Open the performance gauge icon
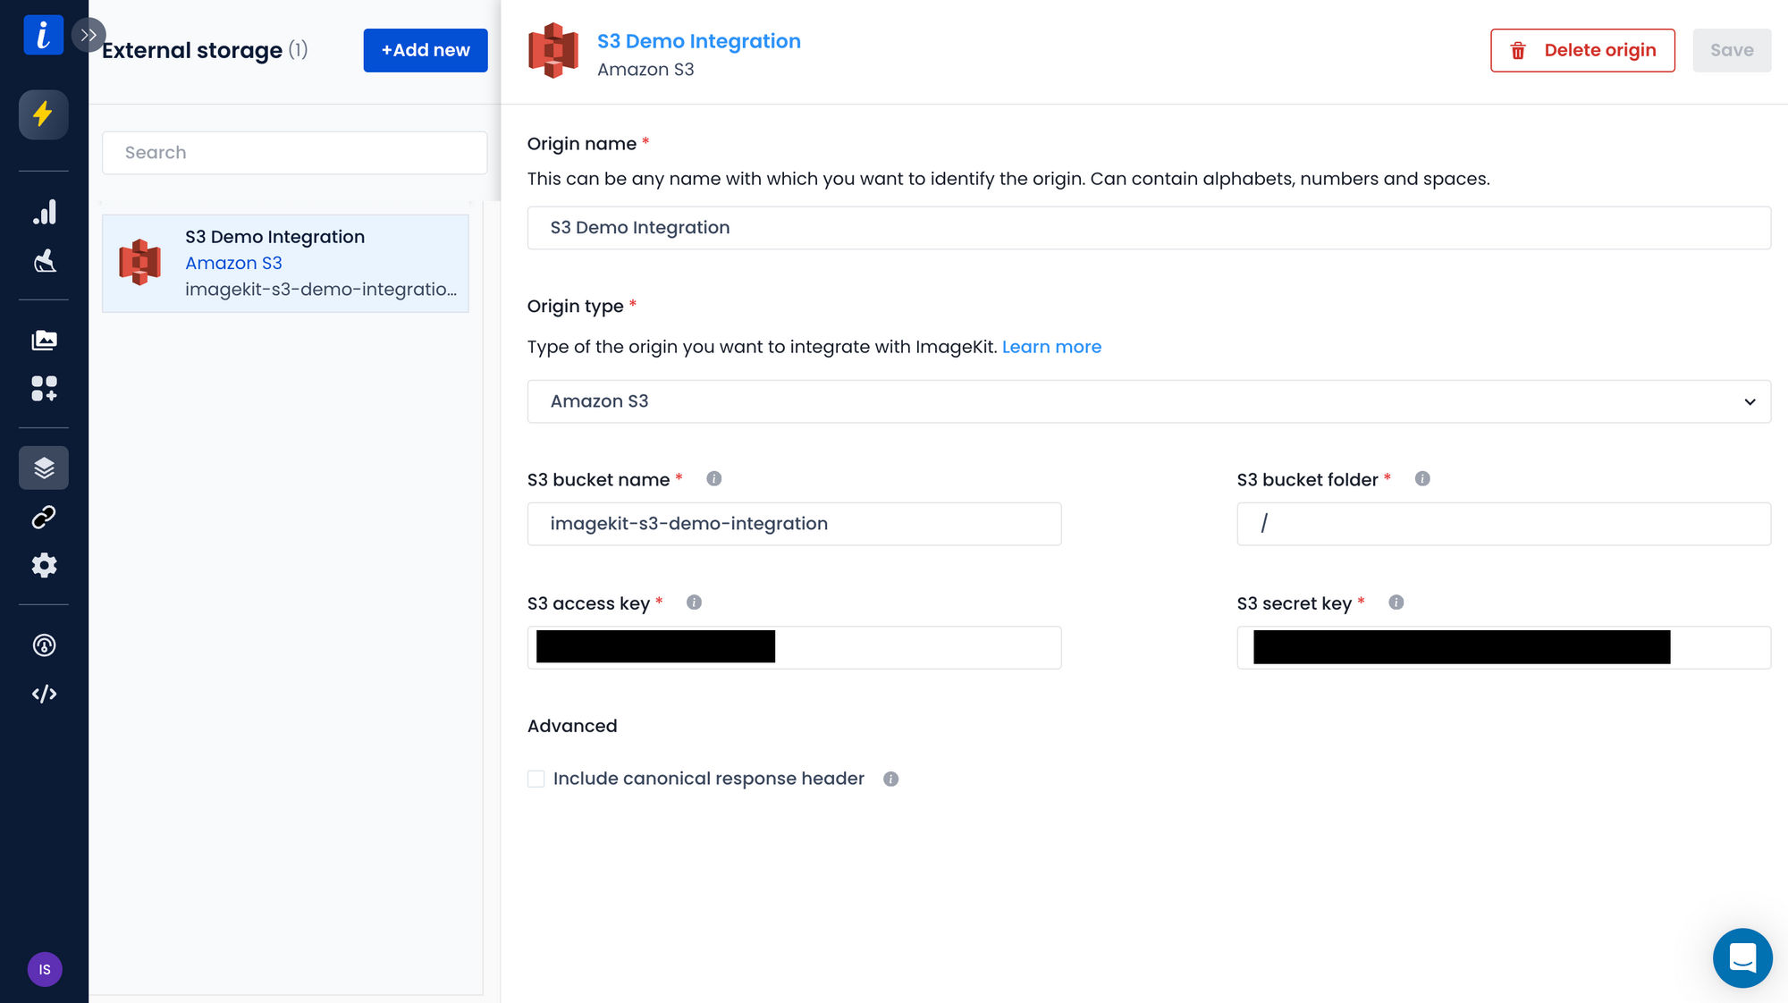This screenshot has height=1003, width=1788. [44, 645]
